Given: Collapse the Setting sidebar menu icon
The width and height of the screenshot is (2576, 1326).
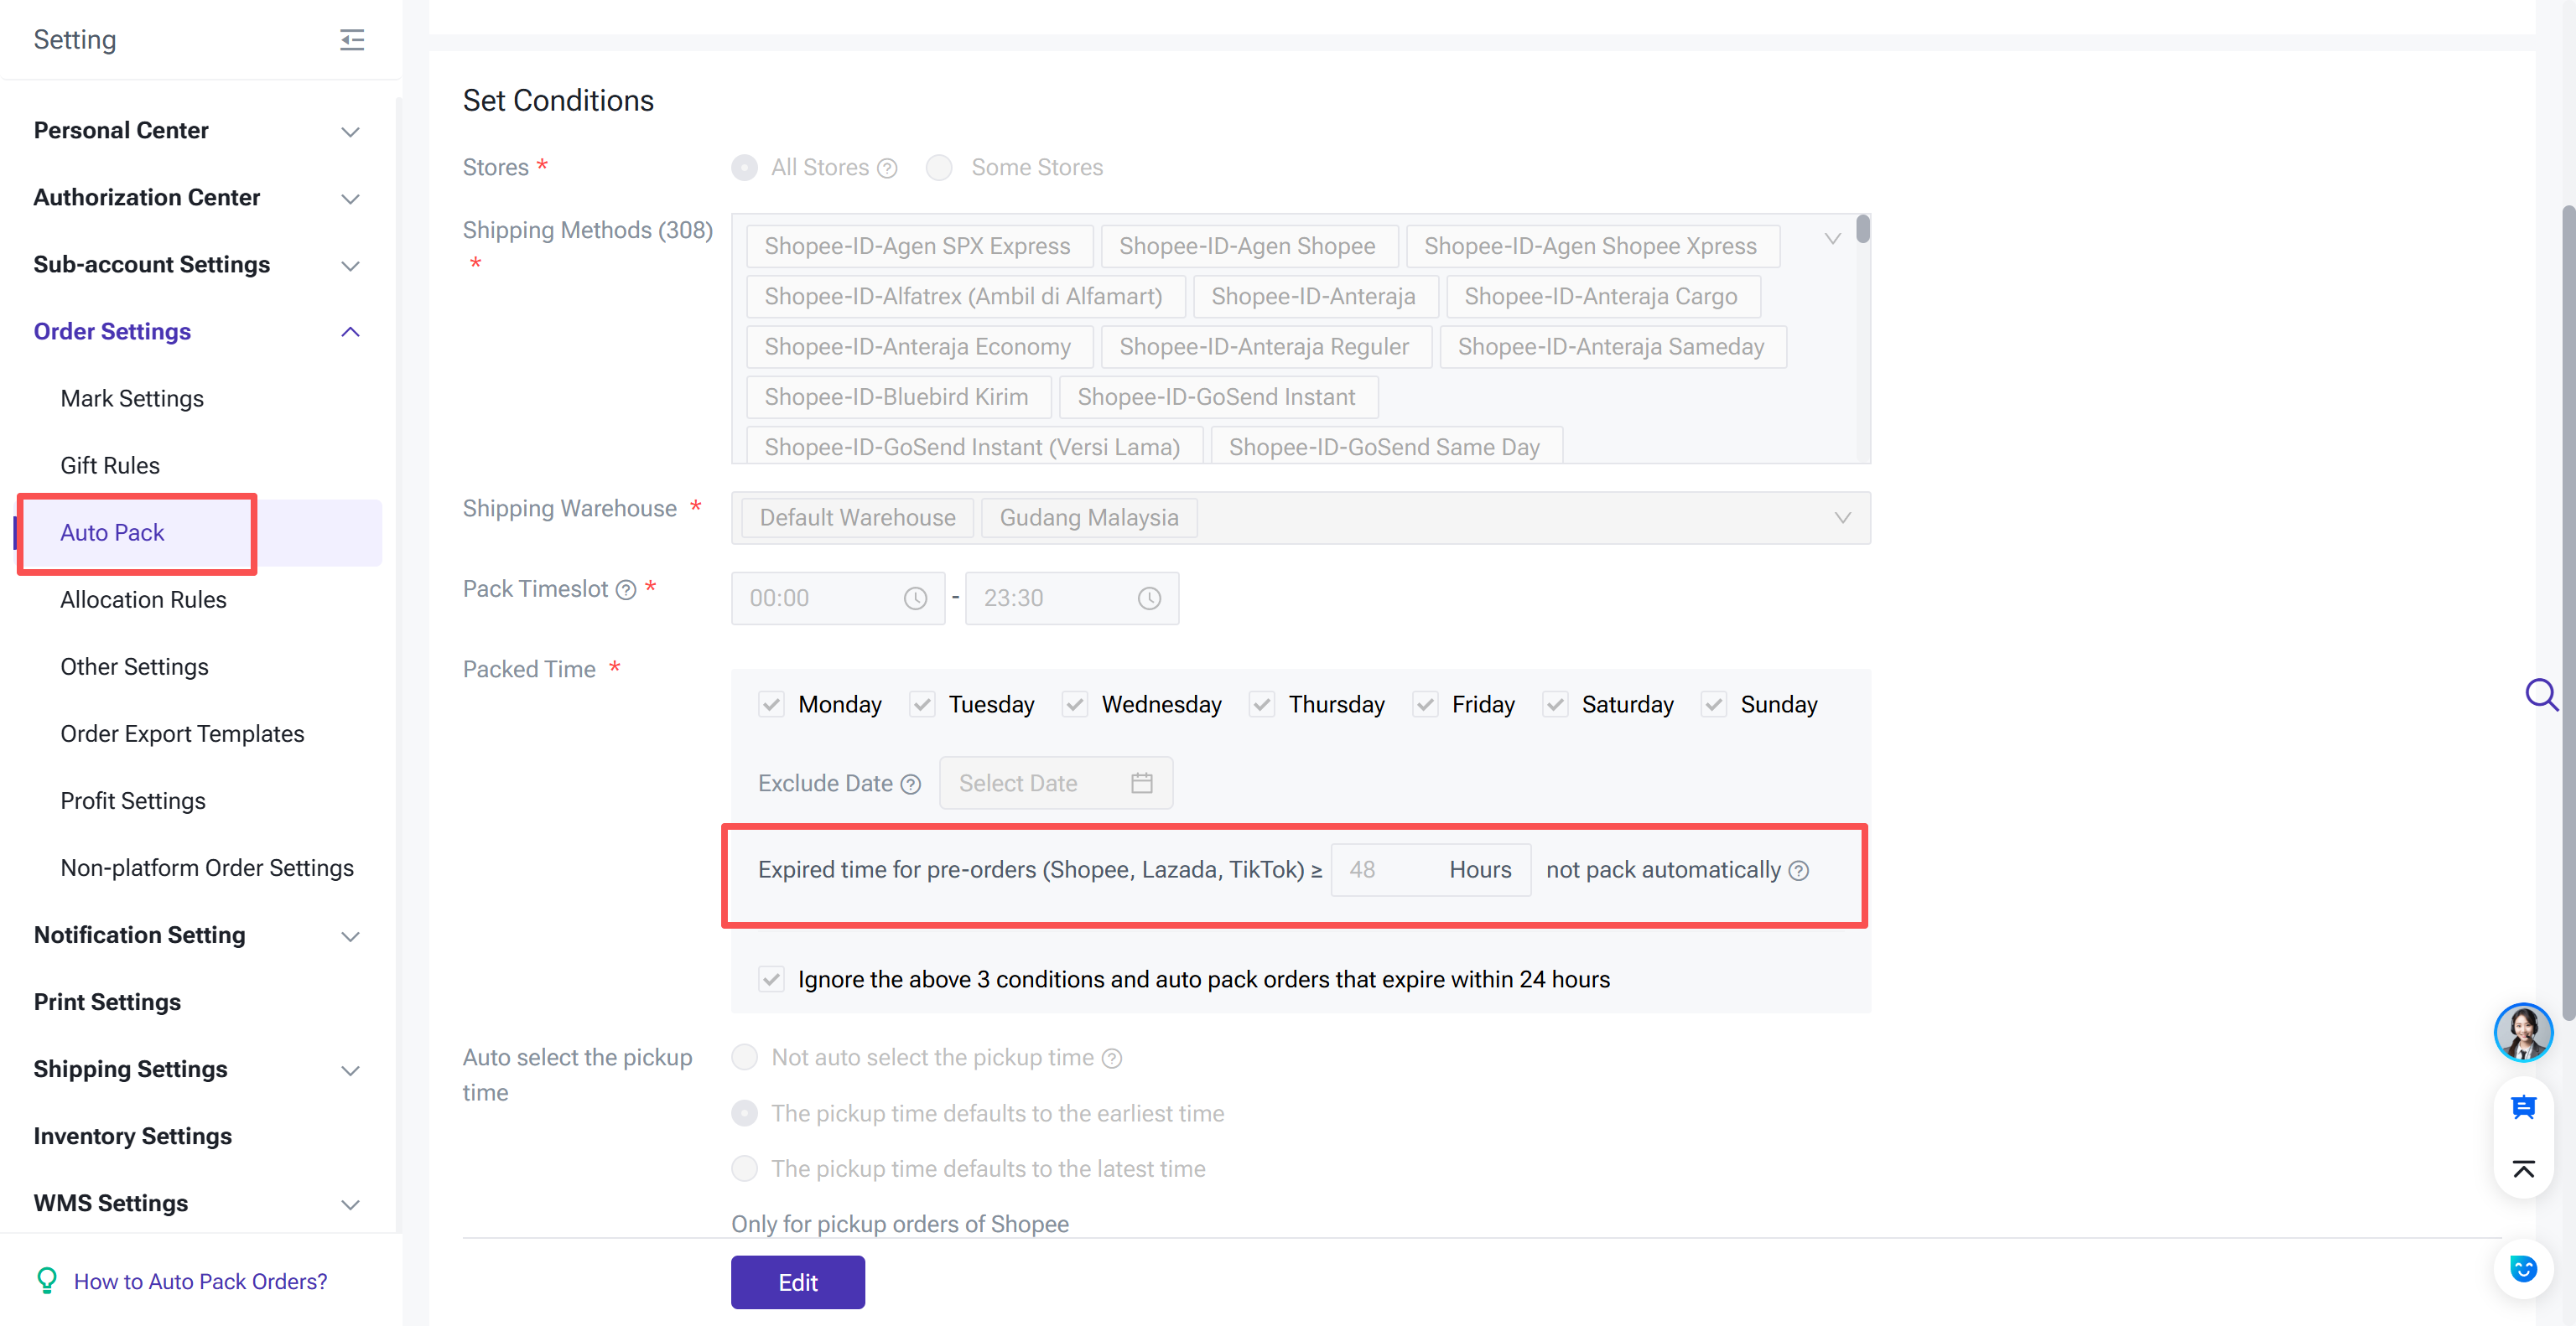Looking at the screenshot, I should coord(351,40).
